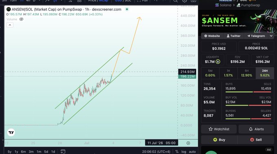Click the PRICE USD $0.1962 box
The width and height of the screenshot is (277, 154).
(x=219, y=46)
